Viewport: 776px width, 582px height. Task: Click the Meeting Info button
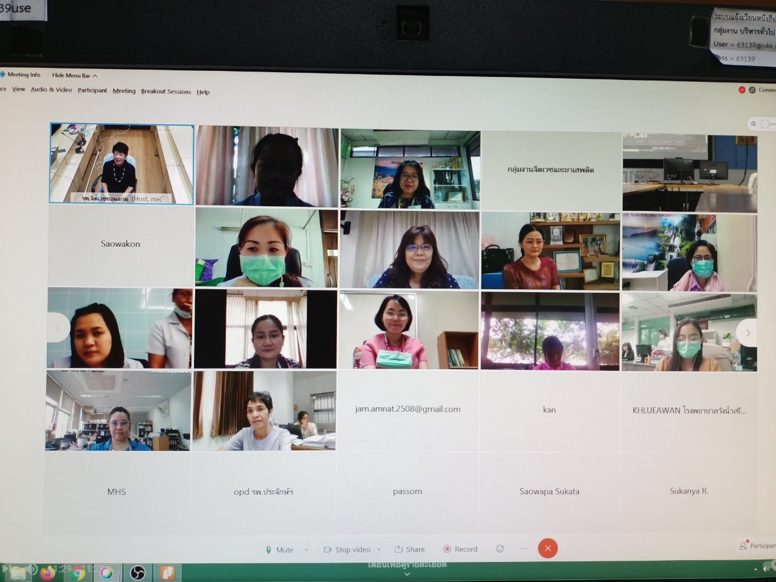[23, 75]
